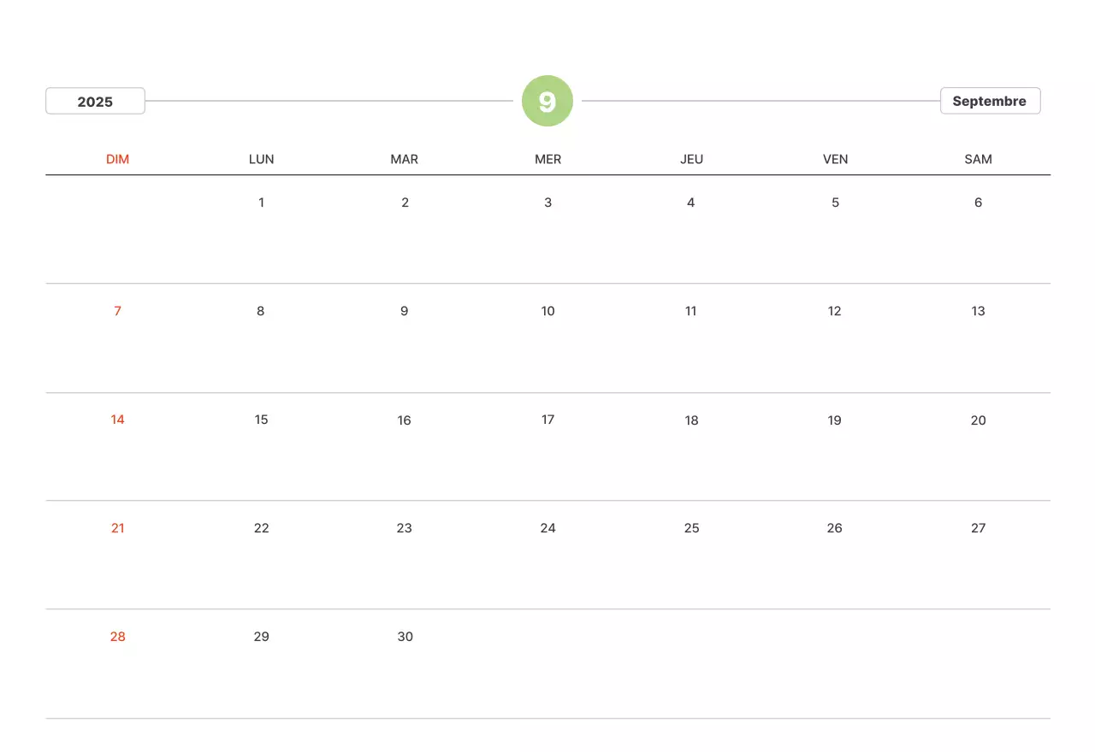Click on red date 14
Screen dimensions: 1095x752
coord(118,420)
